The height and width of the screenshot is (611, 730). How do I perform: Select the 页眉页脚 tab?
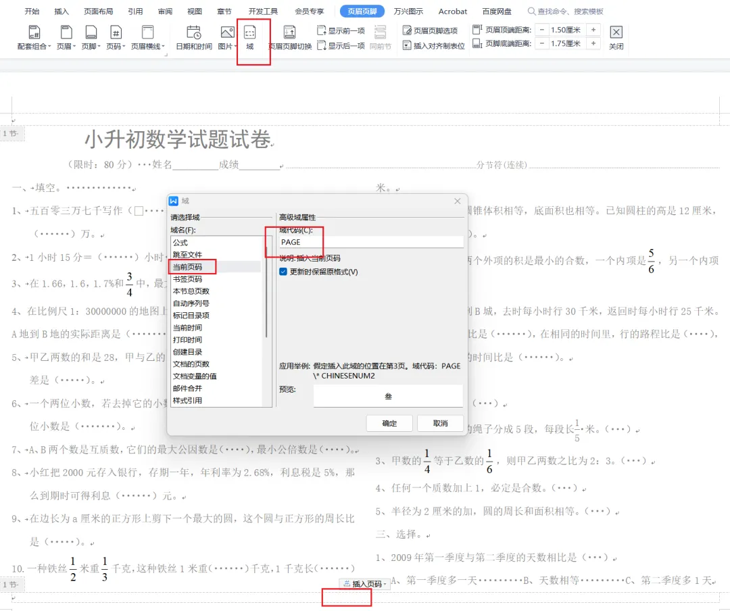tap(362, 11)
